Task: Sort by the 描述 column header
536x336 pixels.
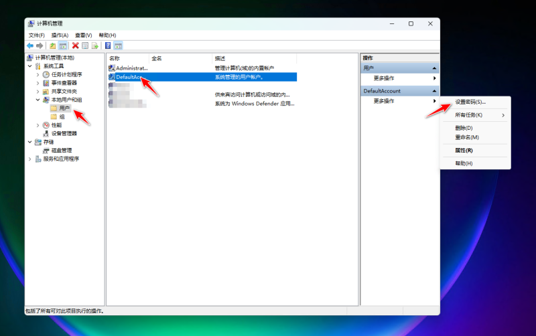Action: point(255,58)
